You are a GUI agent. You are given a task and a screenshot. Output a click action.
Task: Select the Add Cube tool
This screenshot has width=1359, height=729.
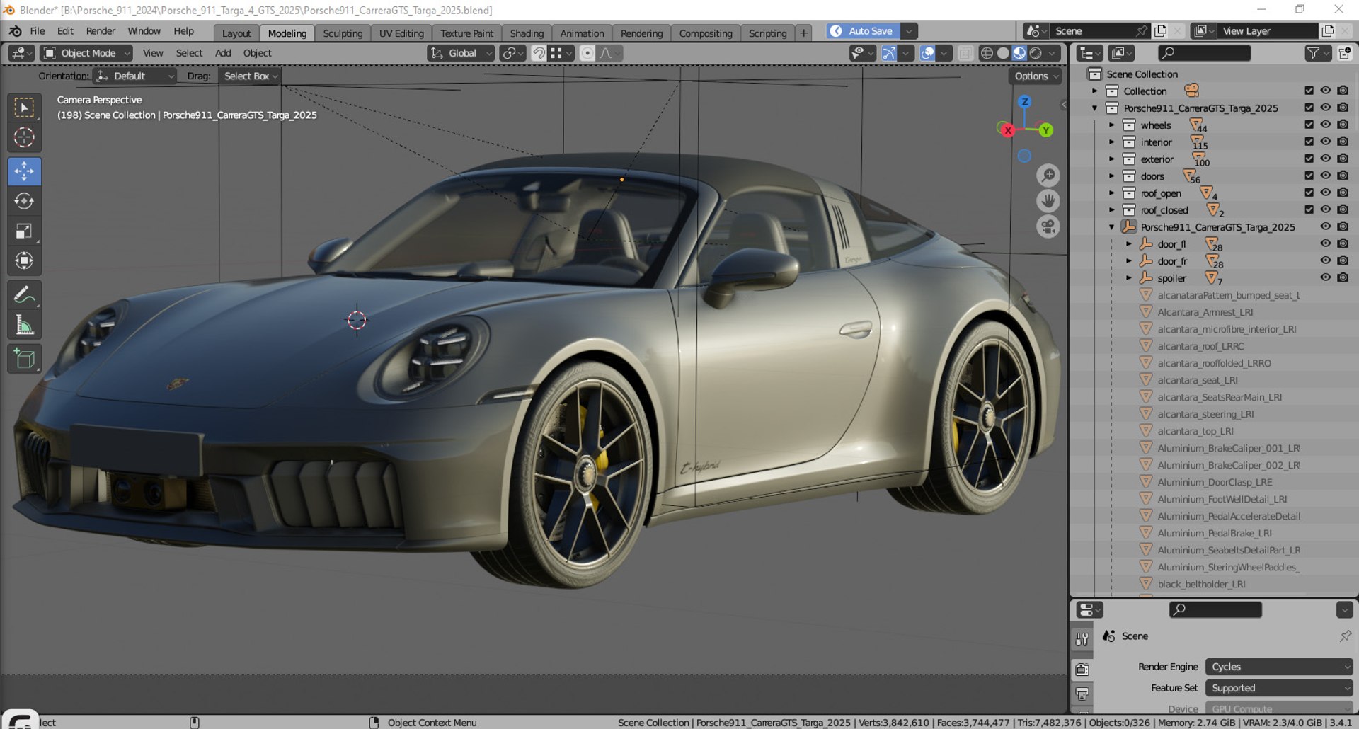(24, 359)
